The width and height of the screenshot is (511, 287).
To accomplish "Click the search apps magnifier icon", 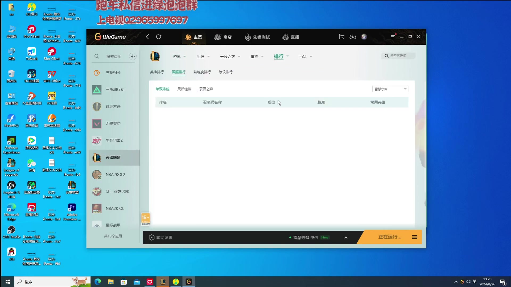I will (x=97, y=56).
